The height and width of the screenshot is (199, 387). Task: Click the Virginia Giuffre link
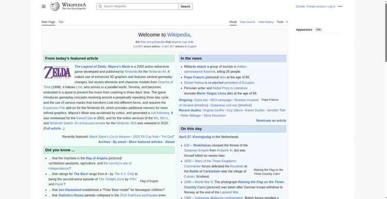tap(213, 110)
